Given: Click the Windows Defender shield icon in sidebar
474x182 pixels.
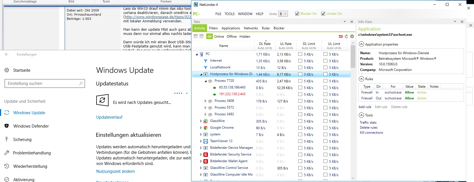Looking at the screenshot, I should 7,126.
